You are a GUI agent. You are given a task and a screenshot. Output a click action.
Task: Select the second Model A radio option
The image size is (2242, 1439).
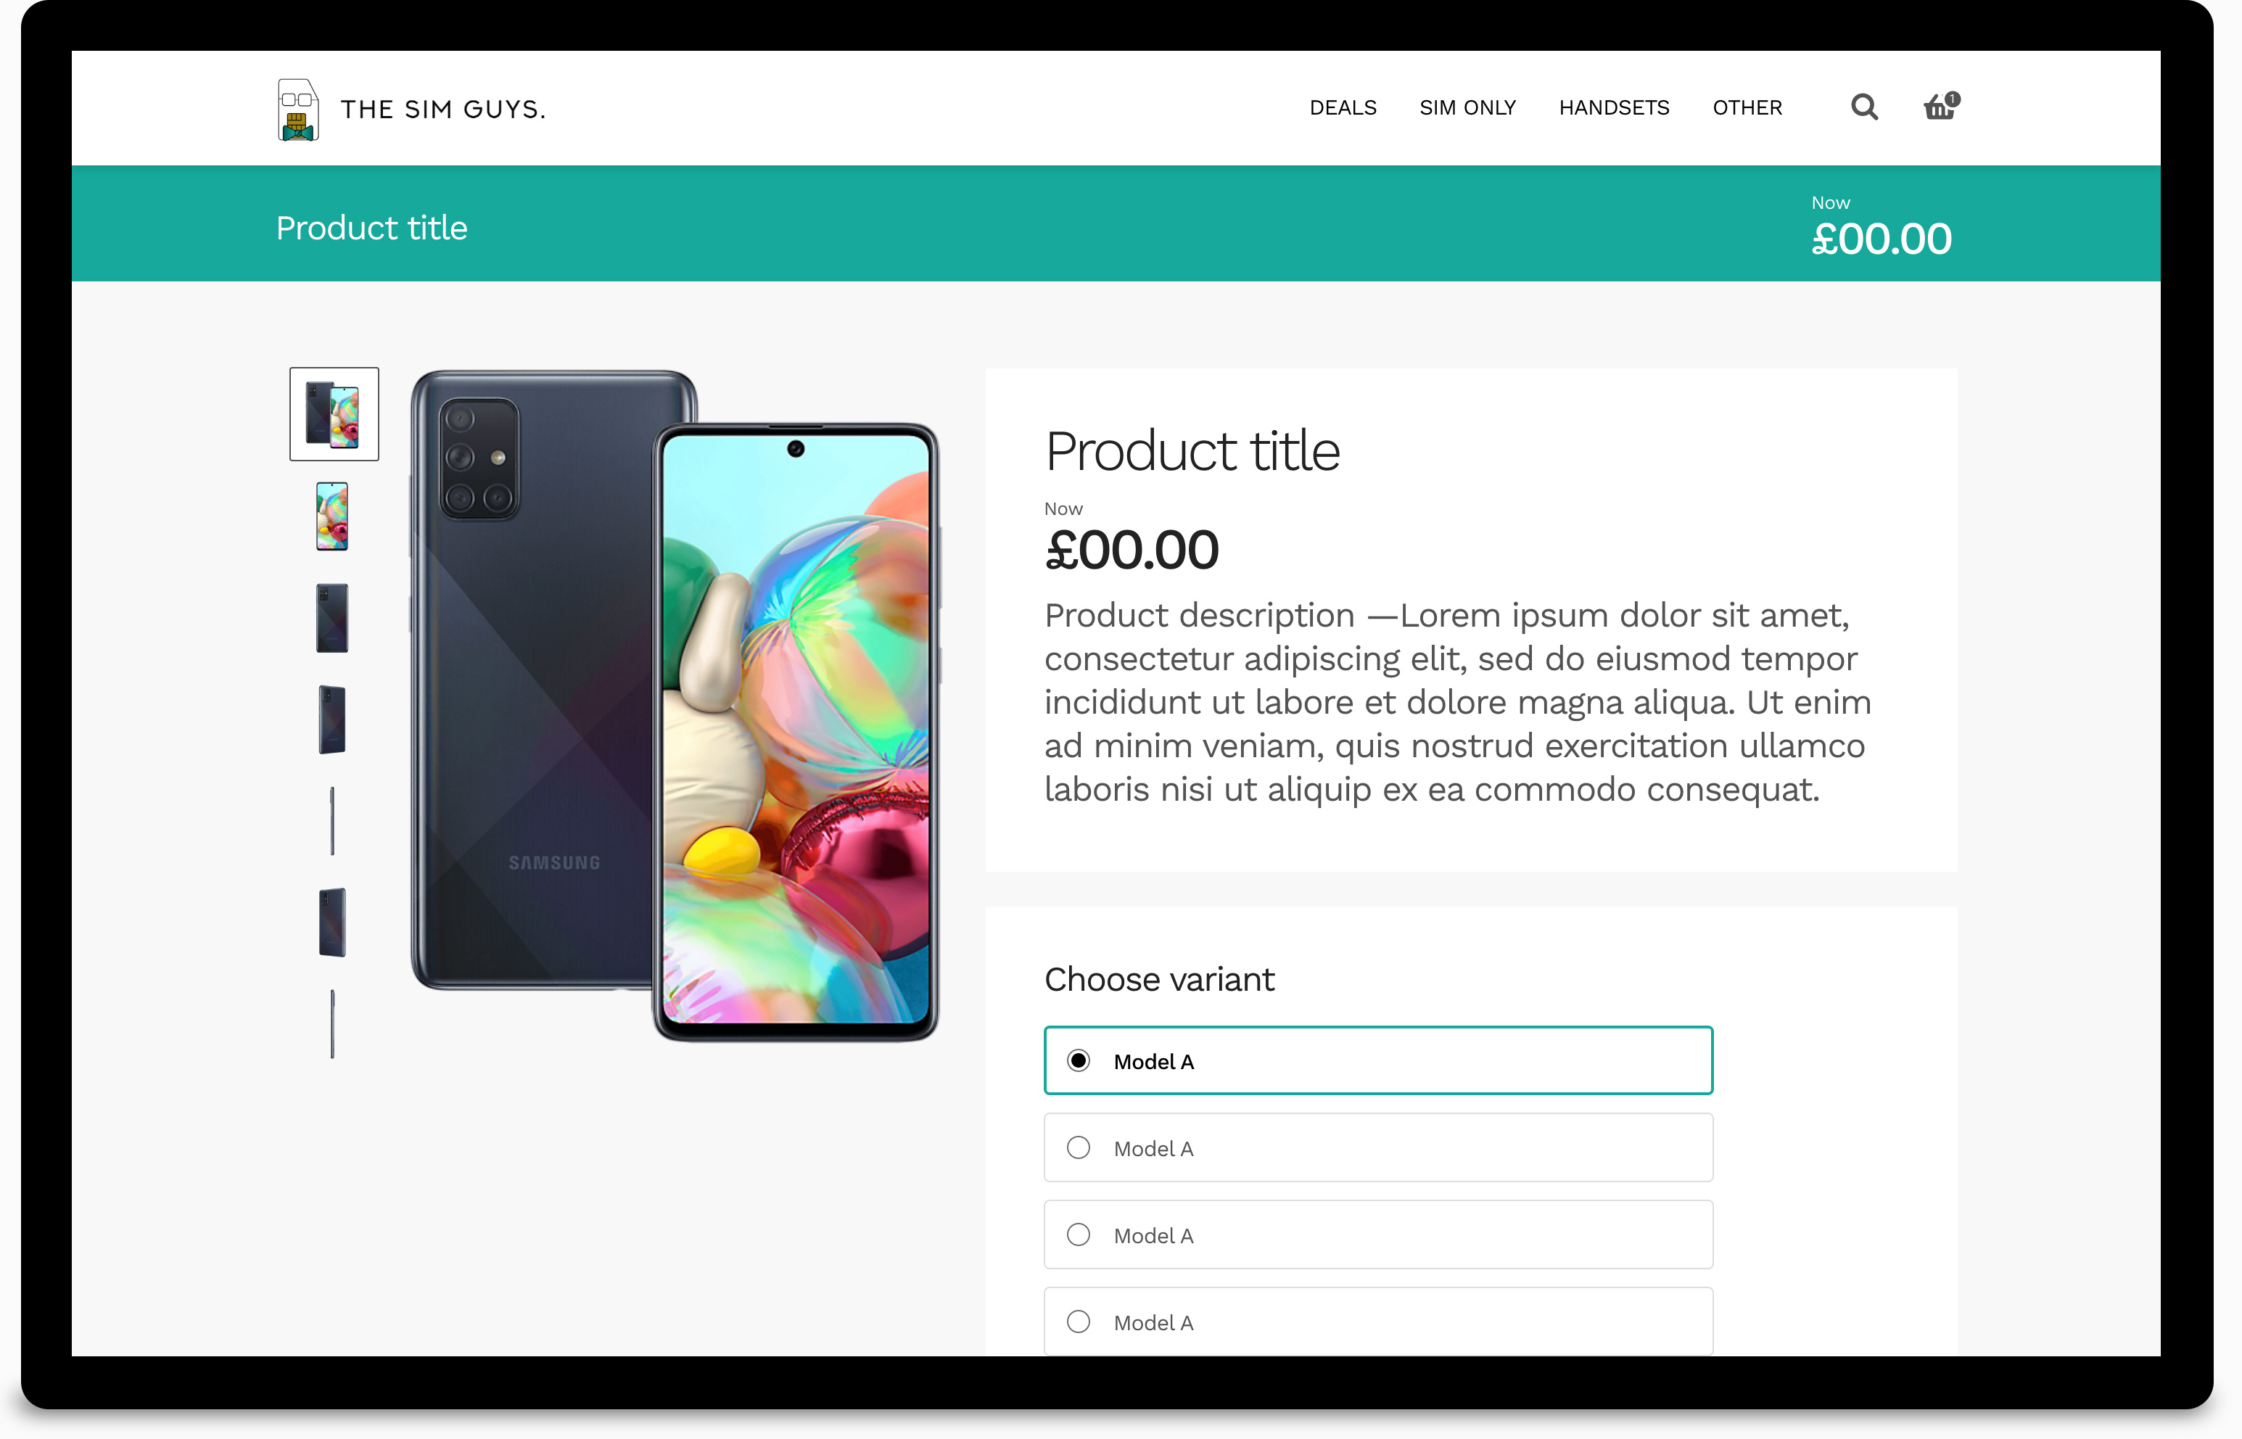(x=1378, y=1147)
